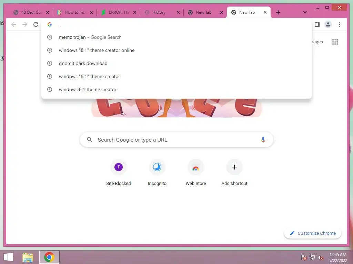The image size is (353, 264).
Task: Open the network tray icon
Action: (312, 257)
